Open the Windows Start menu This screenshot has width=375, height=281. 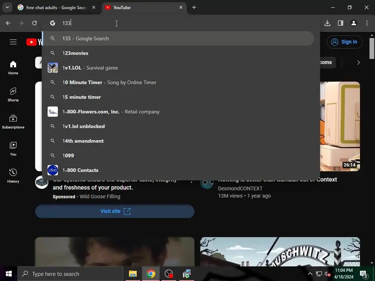pos(9,274)
